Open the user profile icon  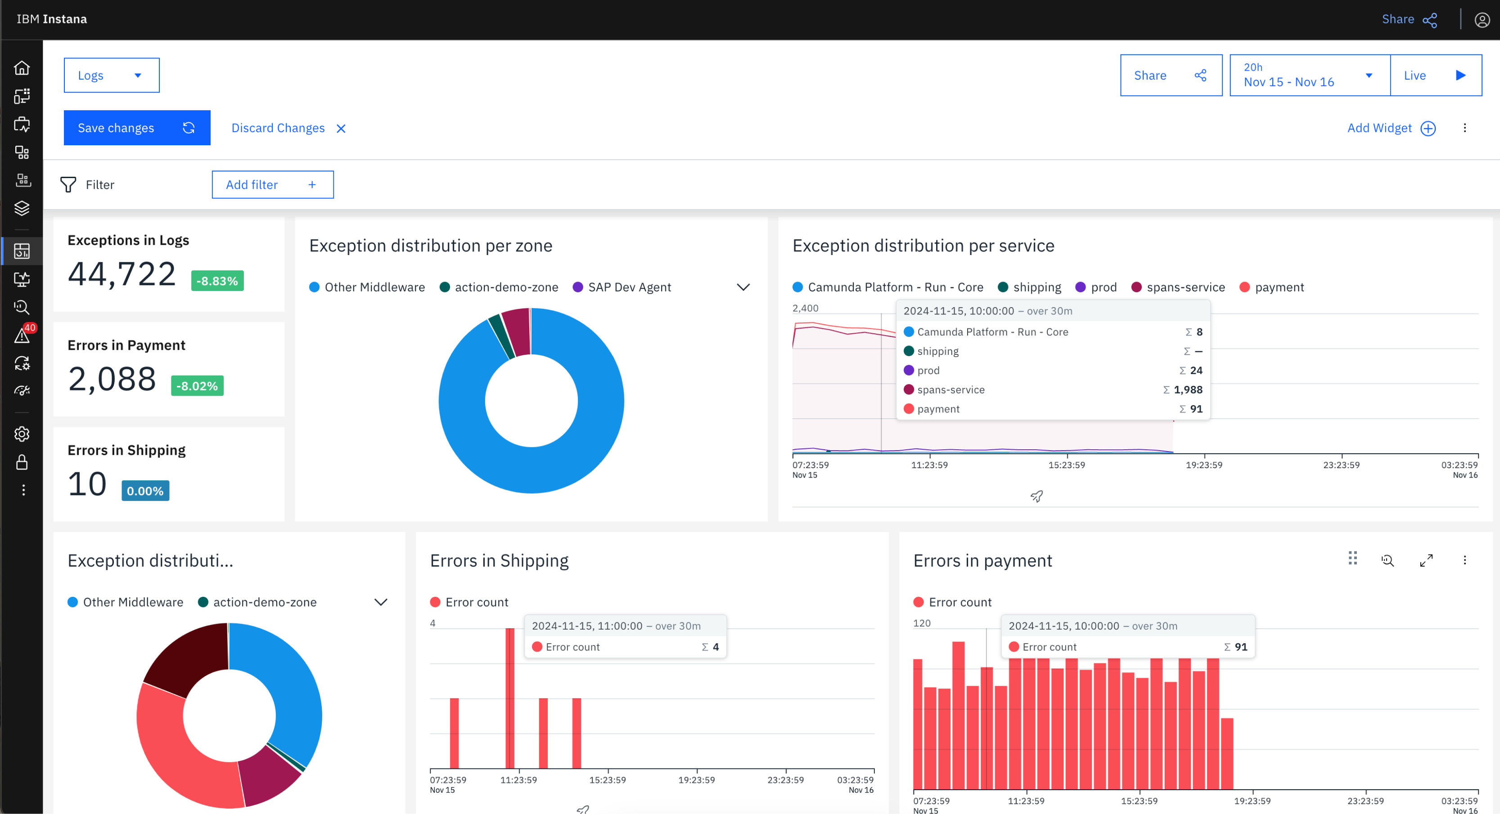point(1482,20)
